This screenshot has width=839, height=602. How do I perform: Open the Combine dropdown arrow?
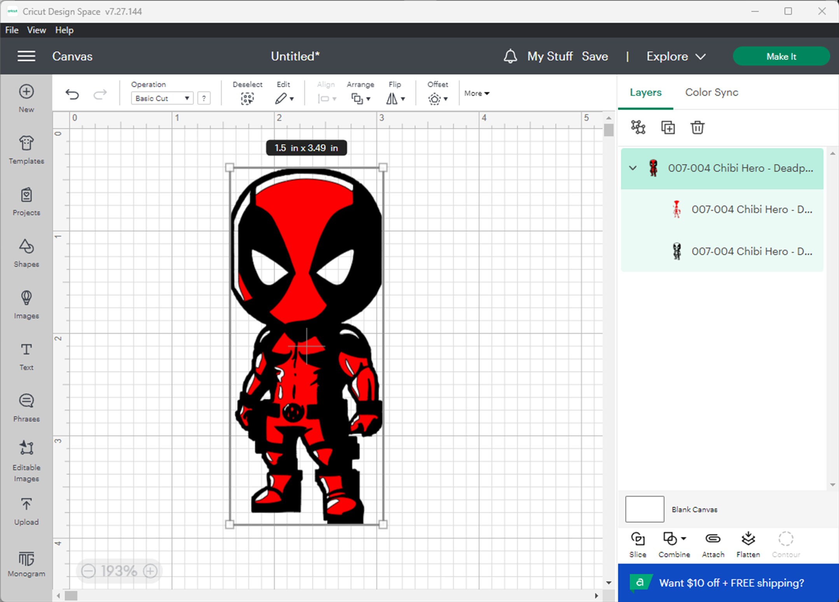tap(683, 539)
